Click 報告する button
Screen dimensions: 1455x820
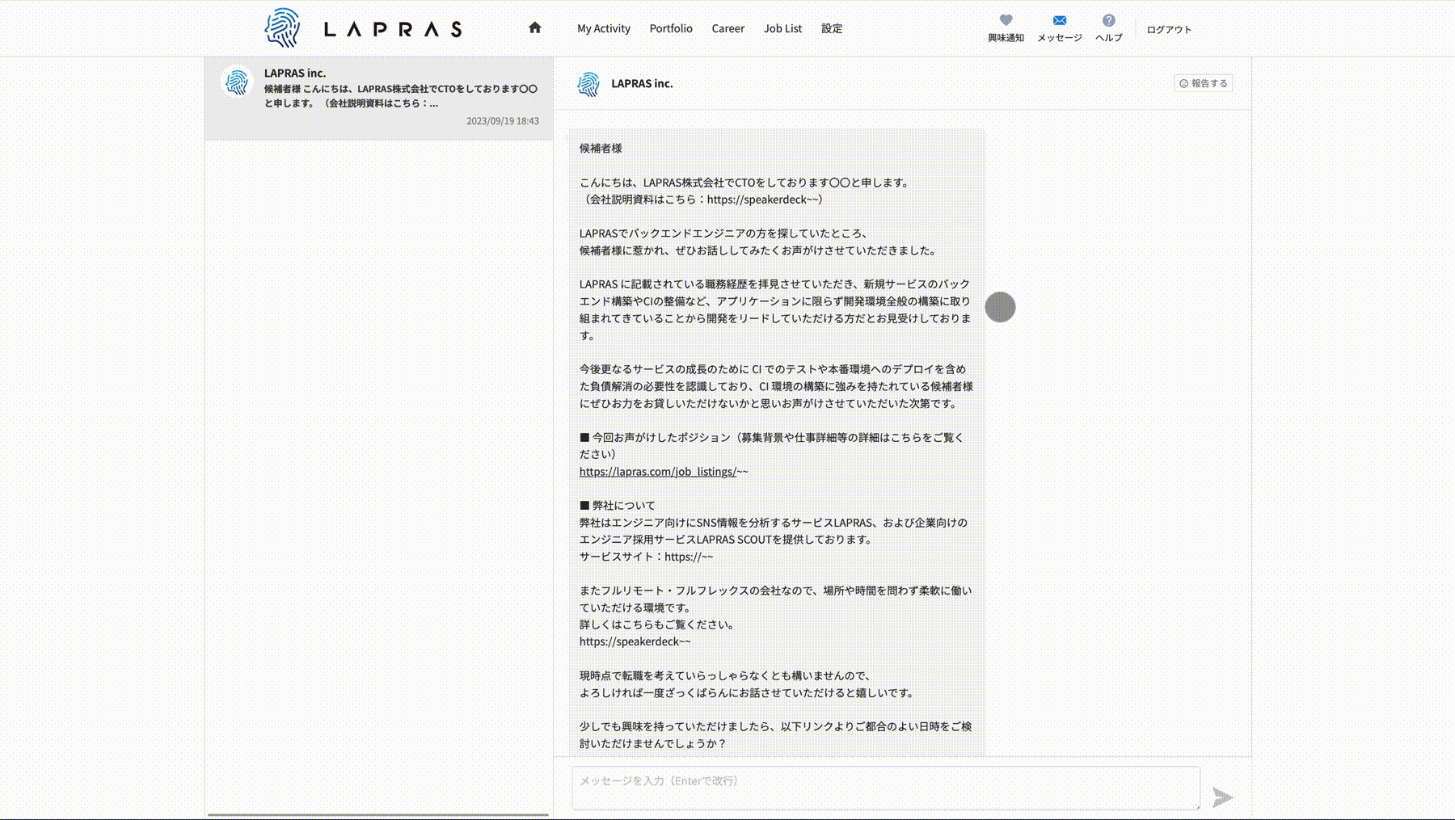pos(1204,83)
